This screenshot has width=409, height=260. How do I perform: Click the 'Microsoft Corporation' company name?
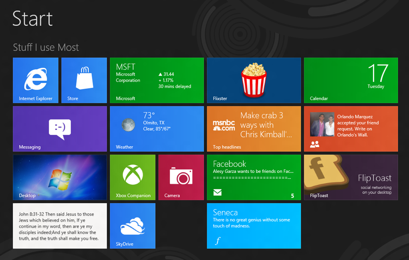point(128,77)
